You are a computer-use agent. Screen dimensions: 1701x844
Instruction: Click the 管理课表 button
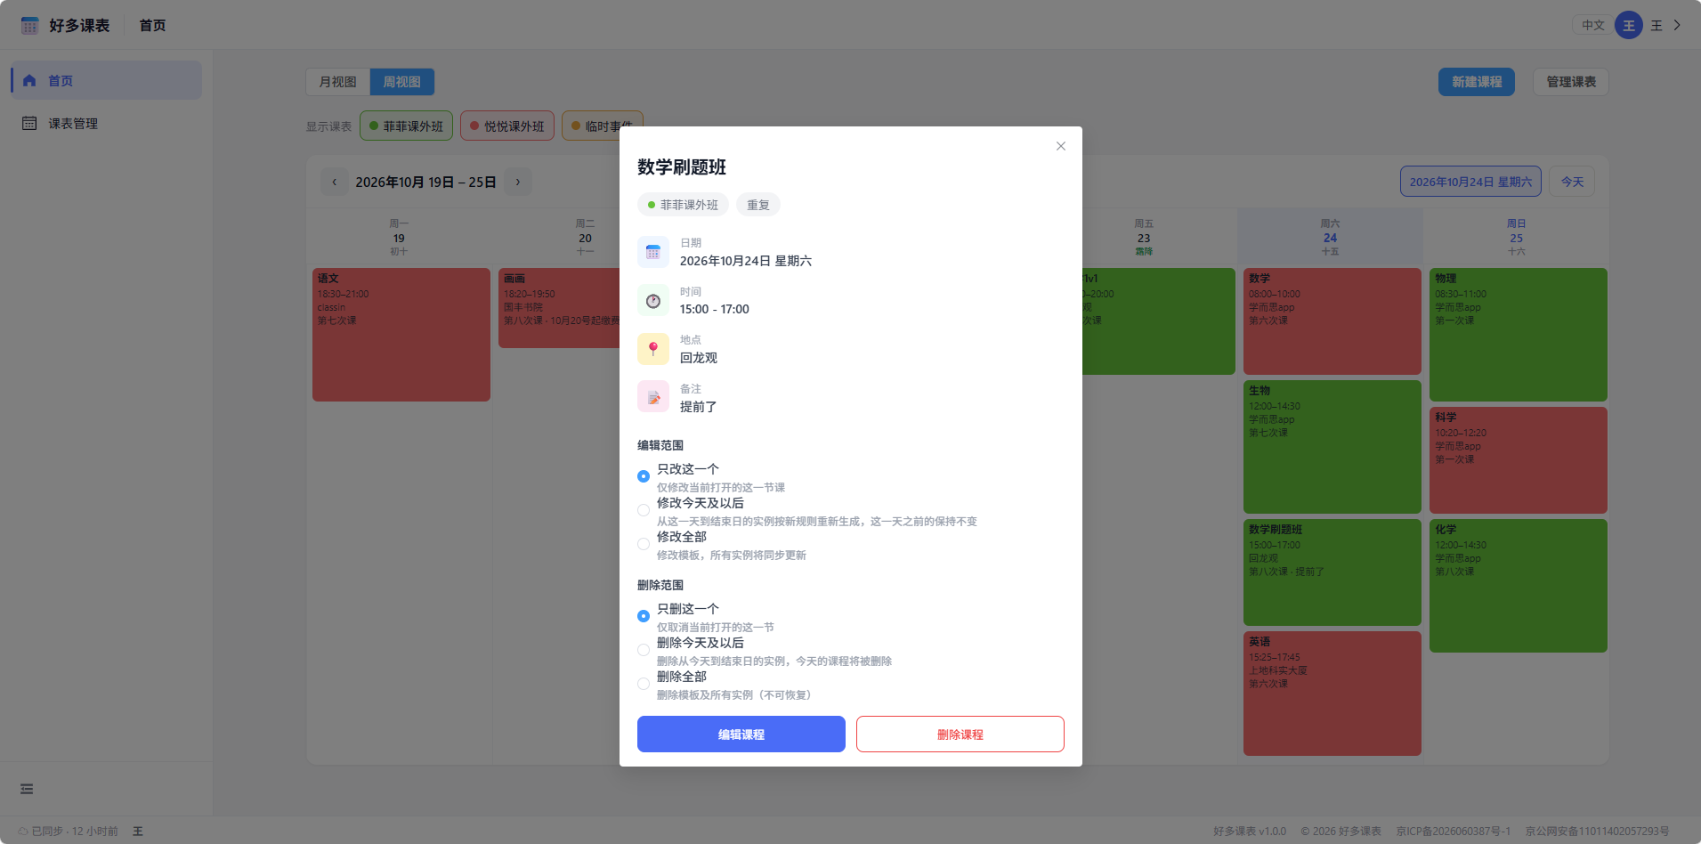coord(1571,82)
